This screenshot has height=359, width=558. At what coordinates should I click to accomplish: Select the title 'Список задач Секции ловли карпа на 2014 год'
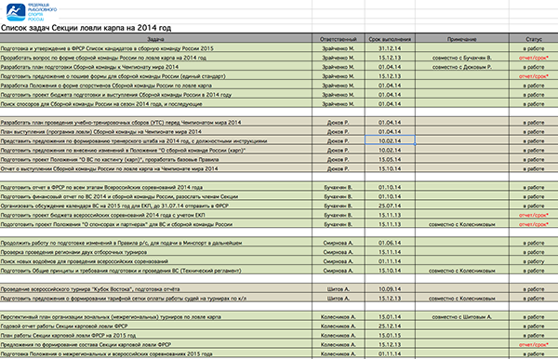click(x=86, y=28)
